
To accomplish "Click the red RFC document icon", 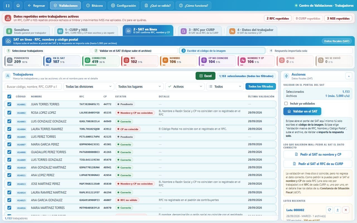I will 126,60.
